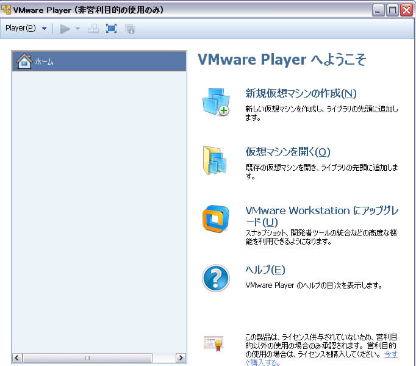Image resolution: width=416 pixels, height=366 pixels.
Task: Open ヘルプ(E) link
Action: (265, 270)
